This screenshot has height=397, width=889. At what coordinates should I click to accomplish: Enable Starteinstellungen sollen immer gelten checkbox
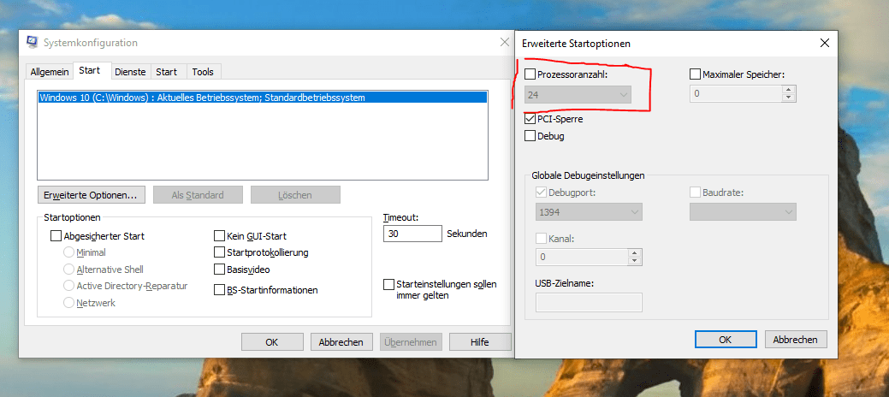pos(389,284)
